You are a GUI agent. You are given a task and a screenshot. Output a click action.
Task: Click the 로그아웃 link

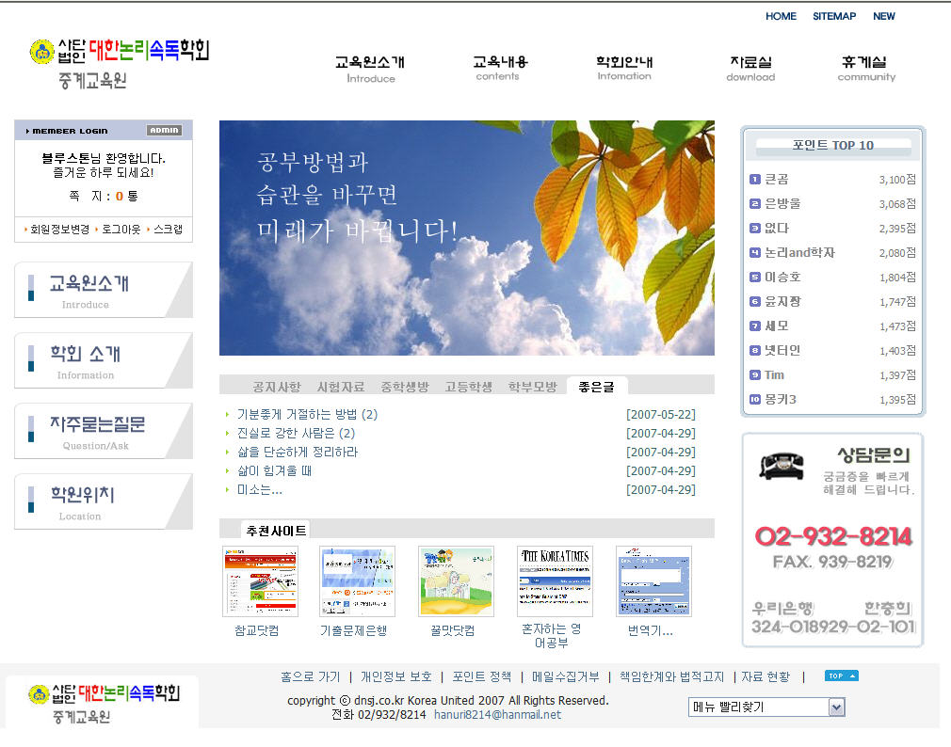tap(121, 229)
